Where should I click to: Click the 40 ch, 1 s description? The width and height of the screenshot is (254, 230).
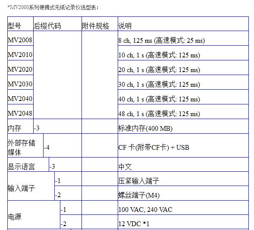coord(183,97)
